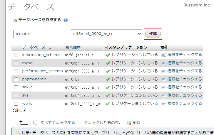Open the utf8mb4_0900_ai_ci collation dropdown
214x135 pixels.
click(x=107, y=34)
